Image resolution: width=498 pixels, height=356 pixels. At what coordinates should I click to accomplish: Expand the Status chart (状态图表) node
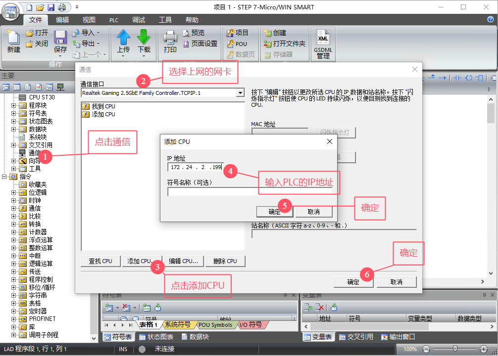coord(13,121)
